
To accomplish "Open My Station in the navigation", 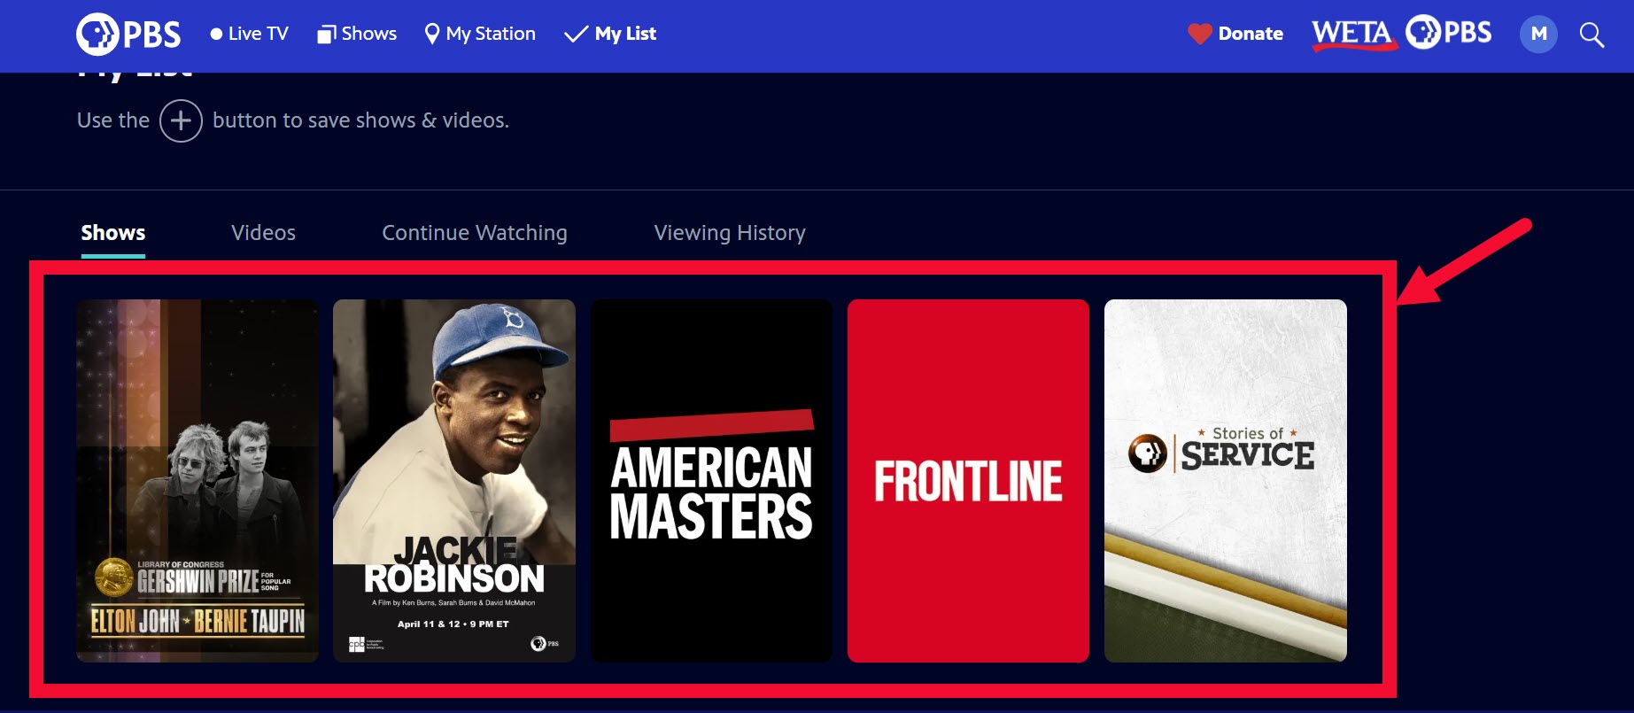I will 480,34.
